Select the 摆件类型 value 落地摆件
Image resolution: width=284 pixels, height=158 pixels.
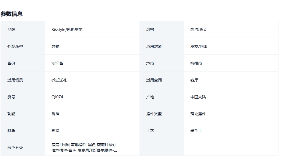pyautogui.click(x=198, y=114)
